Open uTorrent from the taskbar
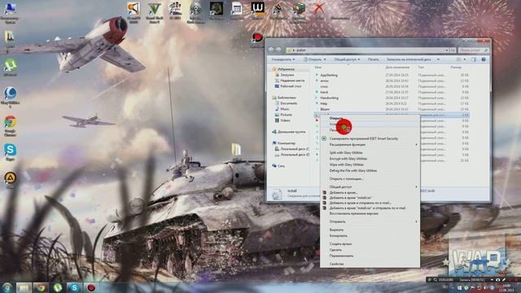This screenshot has height=293, width=521. [58, 287]
